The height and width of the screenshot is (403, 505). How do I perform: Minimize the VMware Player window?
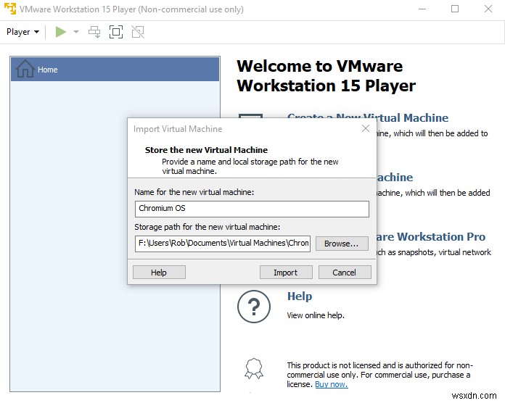(422, 9)
